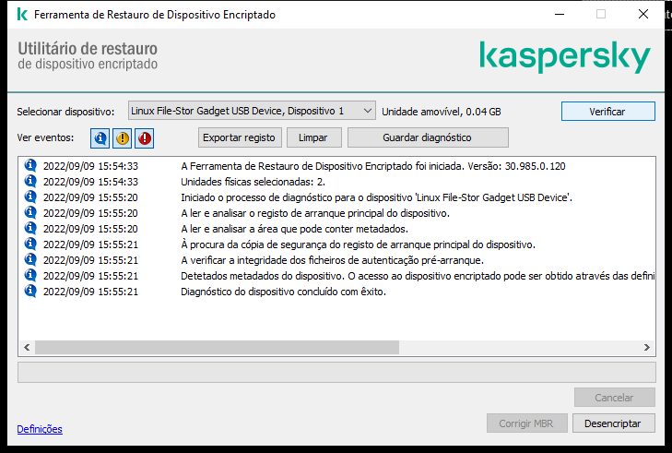The height and width of the screenshot is (453, 672).
Task: Open the device selection dropdown
Action: 252,111
